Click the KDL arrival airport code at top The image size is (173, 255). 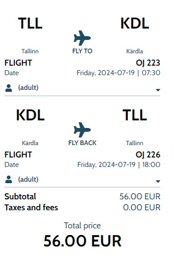coord(135,23)
